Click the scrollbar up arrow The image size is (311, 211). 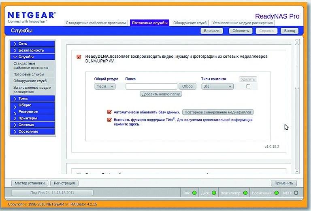click(x=297, y=42)
